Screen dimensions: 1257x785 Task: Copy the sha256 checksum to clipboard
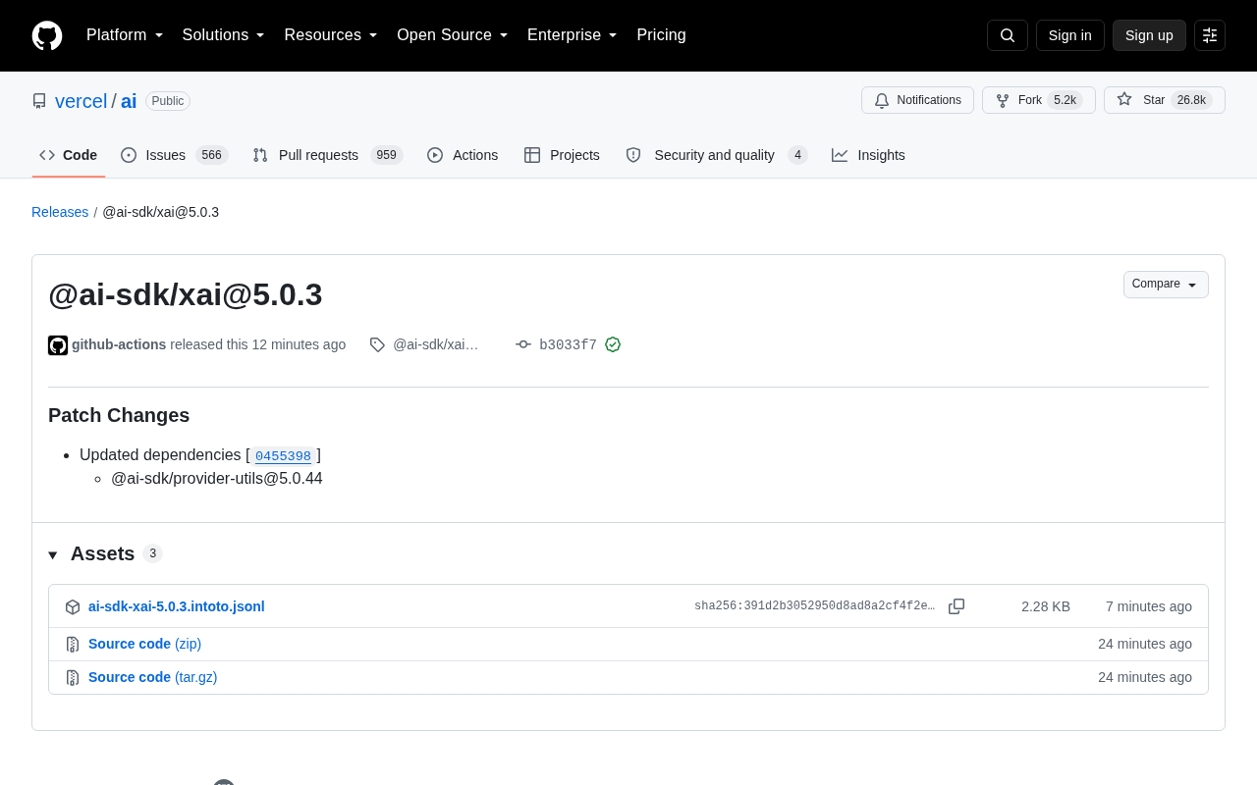tap(956, 606)
